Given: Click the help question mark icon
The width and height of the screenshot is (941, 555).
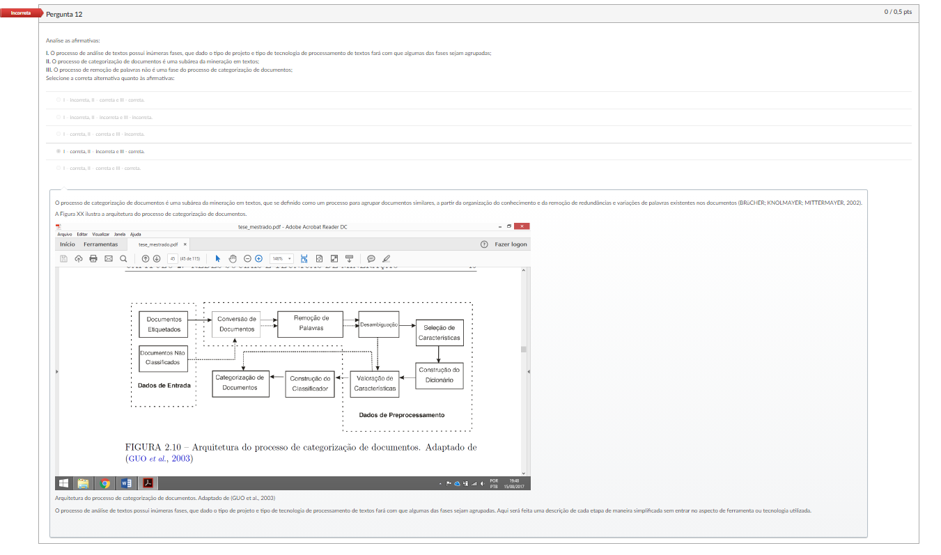Looking at the screenshot, I should pyautogui.click(x=484, y=244).
